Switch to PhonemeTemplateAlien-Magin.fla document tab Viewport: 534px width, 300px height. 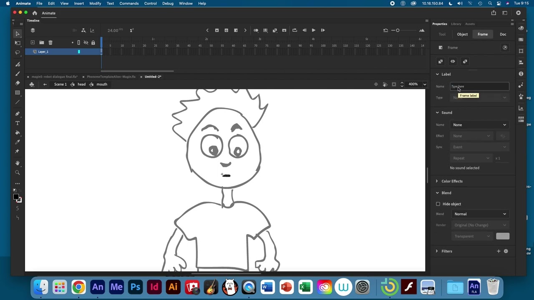pos(111,77)
